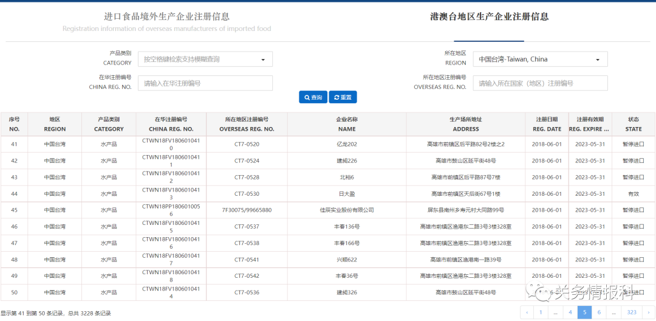Select row 45 company 佳辰实业股份有限公司
Screen dimensions: 656x321
[x=347, y=210]
